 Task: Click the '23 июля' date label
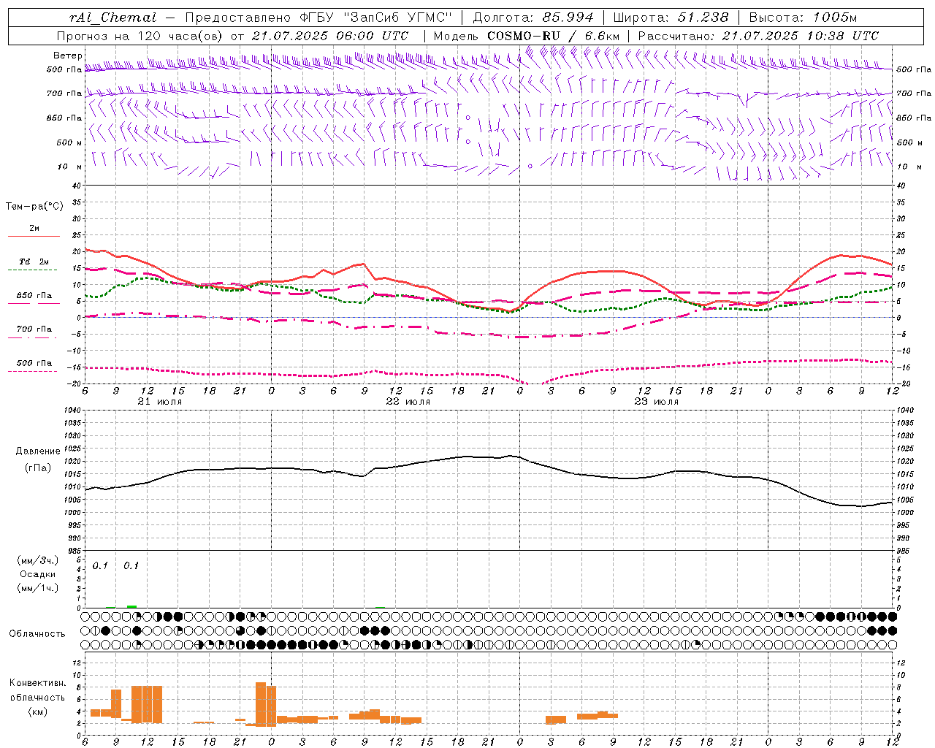657,402
